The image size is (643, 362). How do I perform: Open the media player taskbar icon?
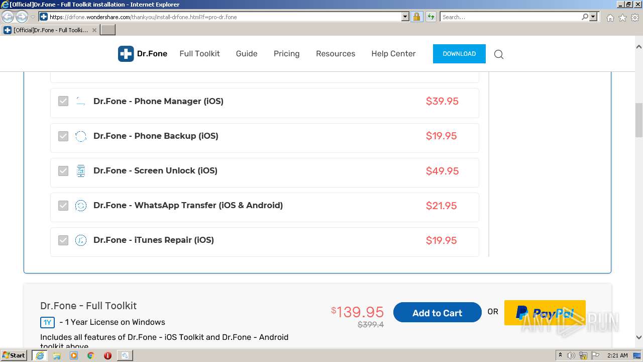(74, 355)
